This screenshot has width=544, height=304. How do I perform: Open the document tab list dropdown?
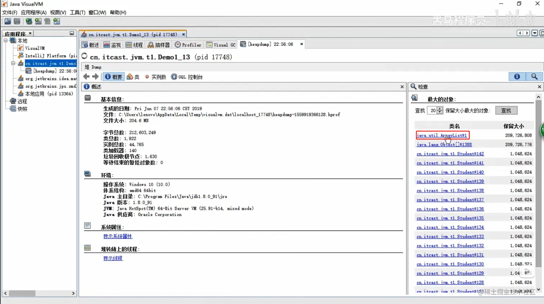tap(535, 33)
